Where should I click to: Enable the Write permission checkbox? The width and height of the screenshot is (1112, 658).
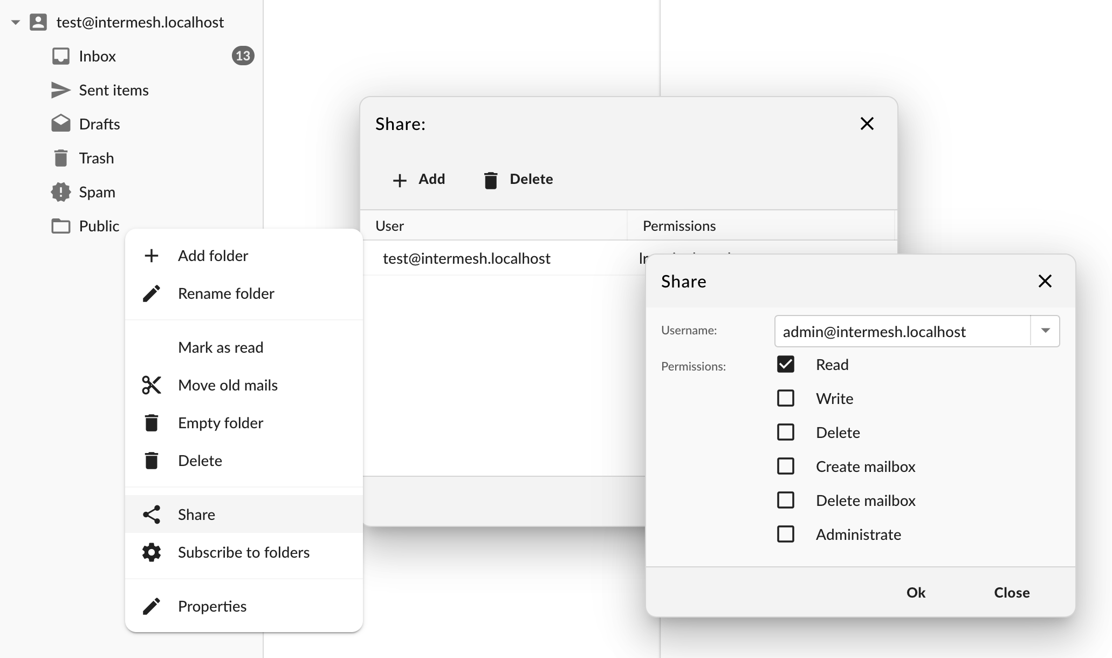(x=786, y=399)
